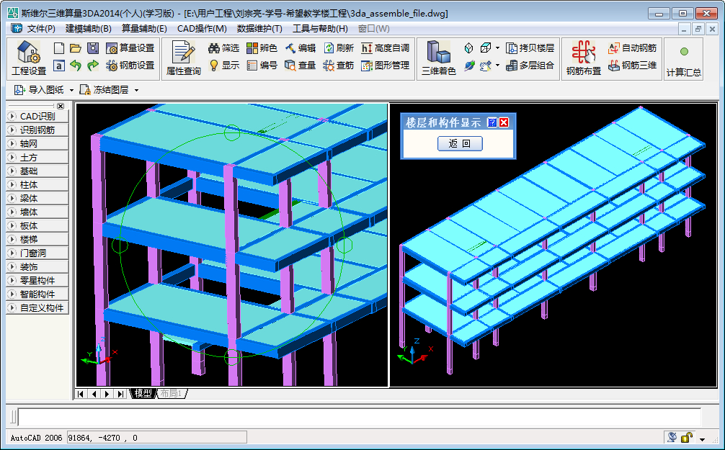Expand the 门窗洞 panel section
The height and width of the screenshot is (450, 725).
37,253
